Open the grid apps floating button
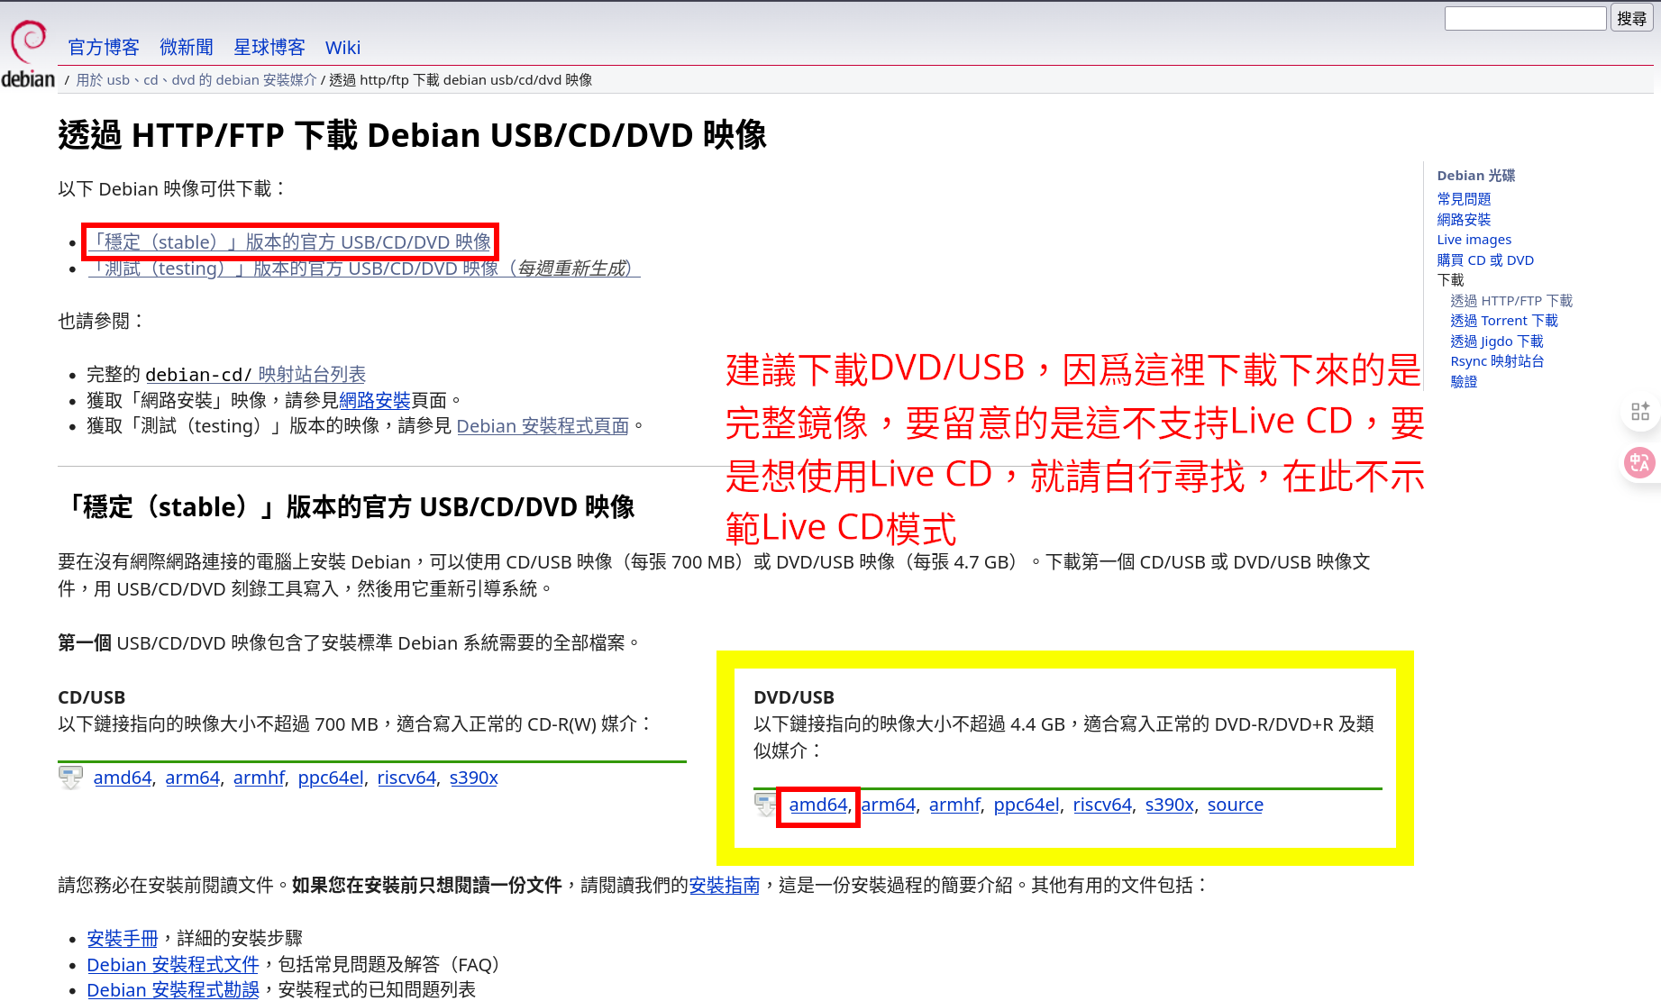Viewport: 1661px width, 1001px height. tap(1640, 412)
